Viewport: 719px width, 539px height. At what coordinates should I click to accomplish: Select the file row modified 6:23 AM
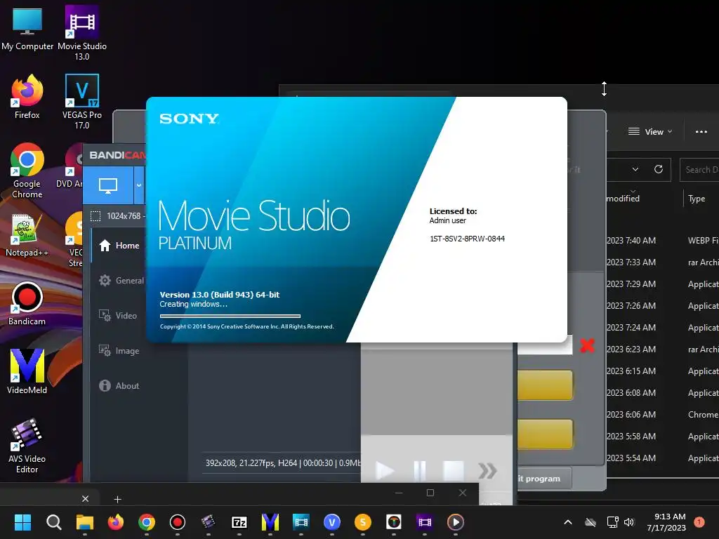point(663,350)
